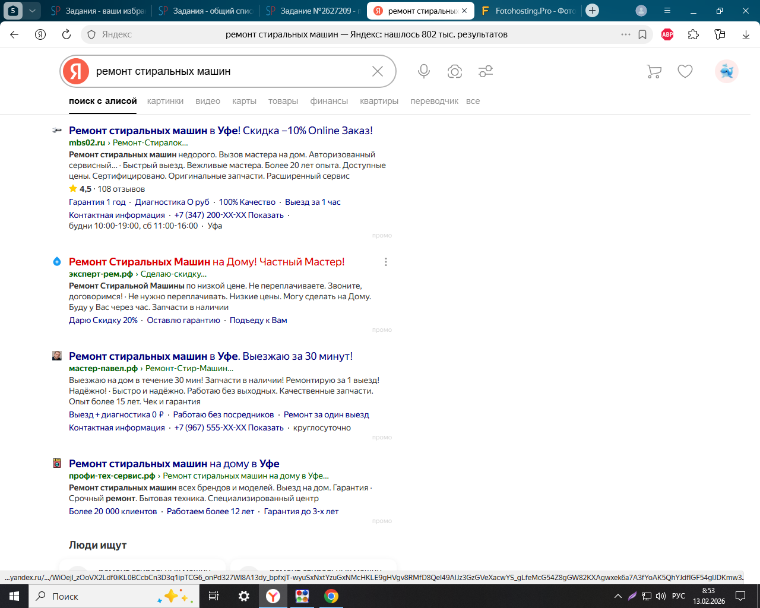Image resolution: width=760 pixels, height=608 pixels.
Task: Open 'Ремонт Стиральных Машин на Дому! Частный Мастер!'
Action: 207,262
